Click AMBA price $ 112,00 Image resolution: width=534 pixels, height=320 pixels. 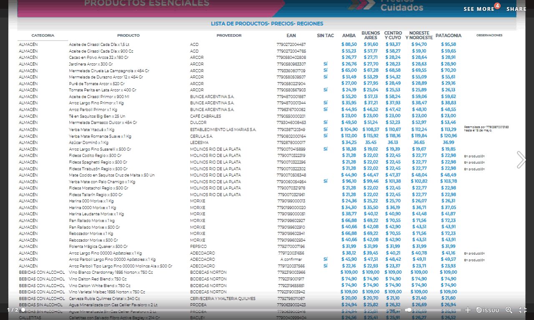(x=349, y=136)
